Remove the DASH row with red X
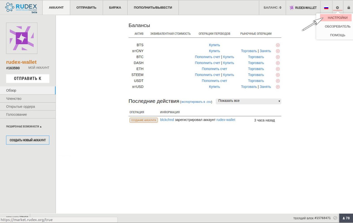353x223 pixels. pyautogui.click(x=278, y=63)
